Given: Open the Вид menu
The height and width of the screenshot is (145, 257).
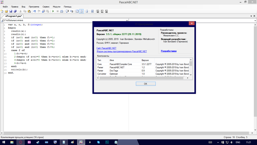Looking at the screenshot, I should [x=23, y=7].
